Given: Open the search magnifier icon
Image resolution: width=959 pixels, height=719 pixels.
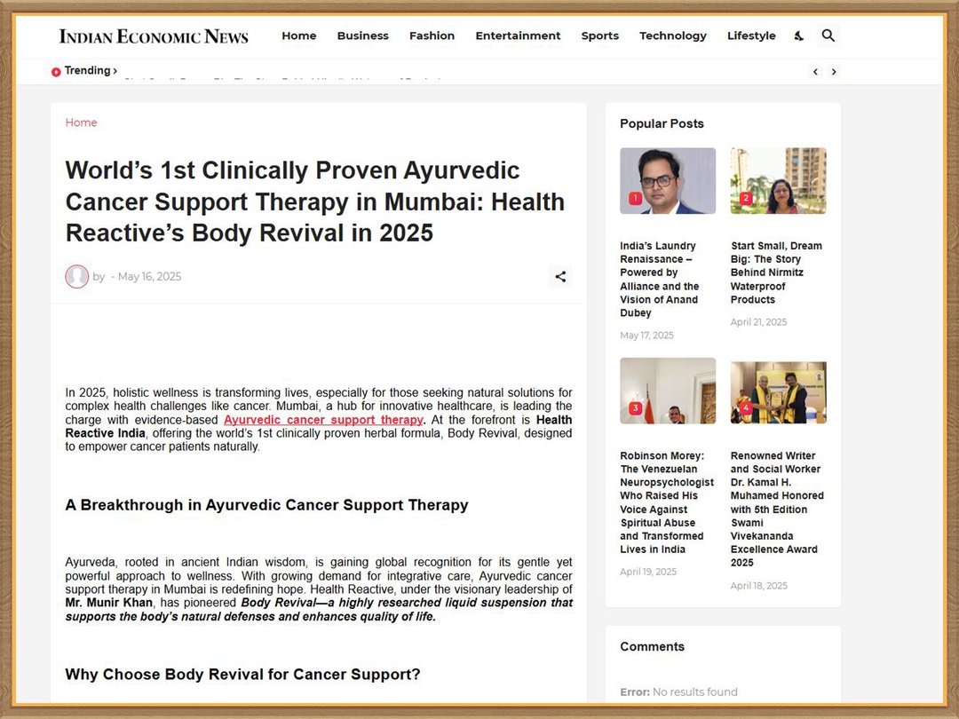Looking at the screenshot, I should 828,36.
